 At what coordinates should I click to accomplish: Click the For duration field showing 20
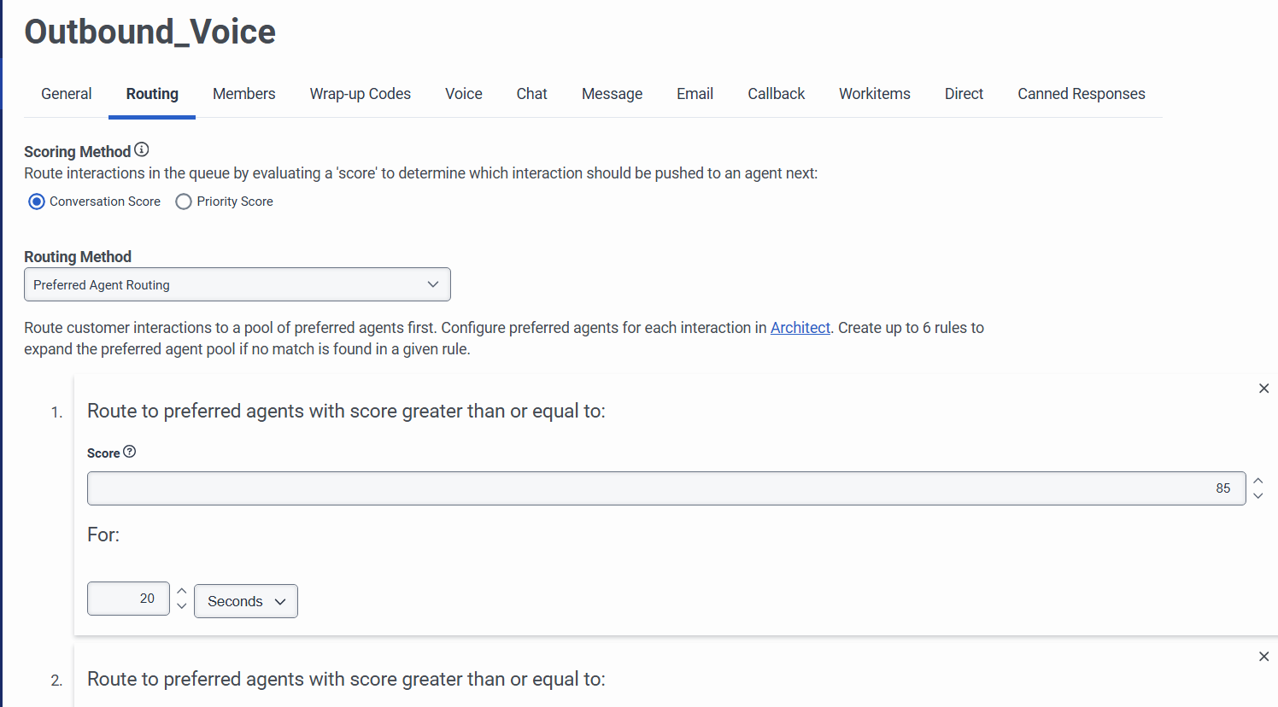128,599
